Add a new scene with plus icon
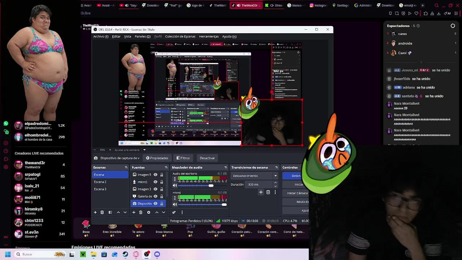The image size is (462, 260). 95,212
